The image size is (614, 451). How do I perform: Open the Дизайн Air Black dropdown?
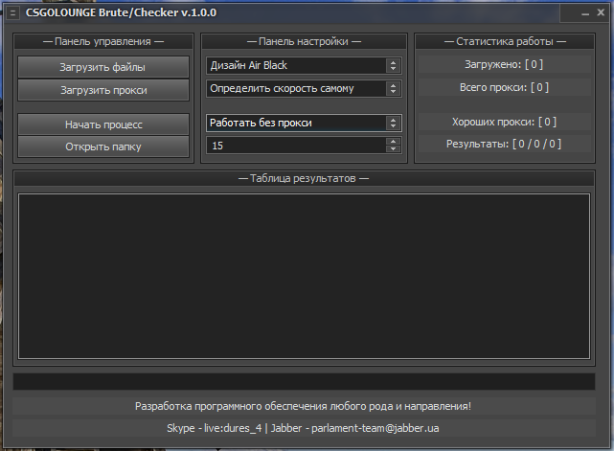pyautogui.click(x=393, y=65)
